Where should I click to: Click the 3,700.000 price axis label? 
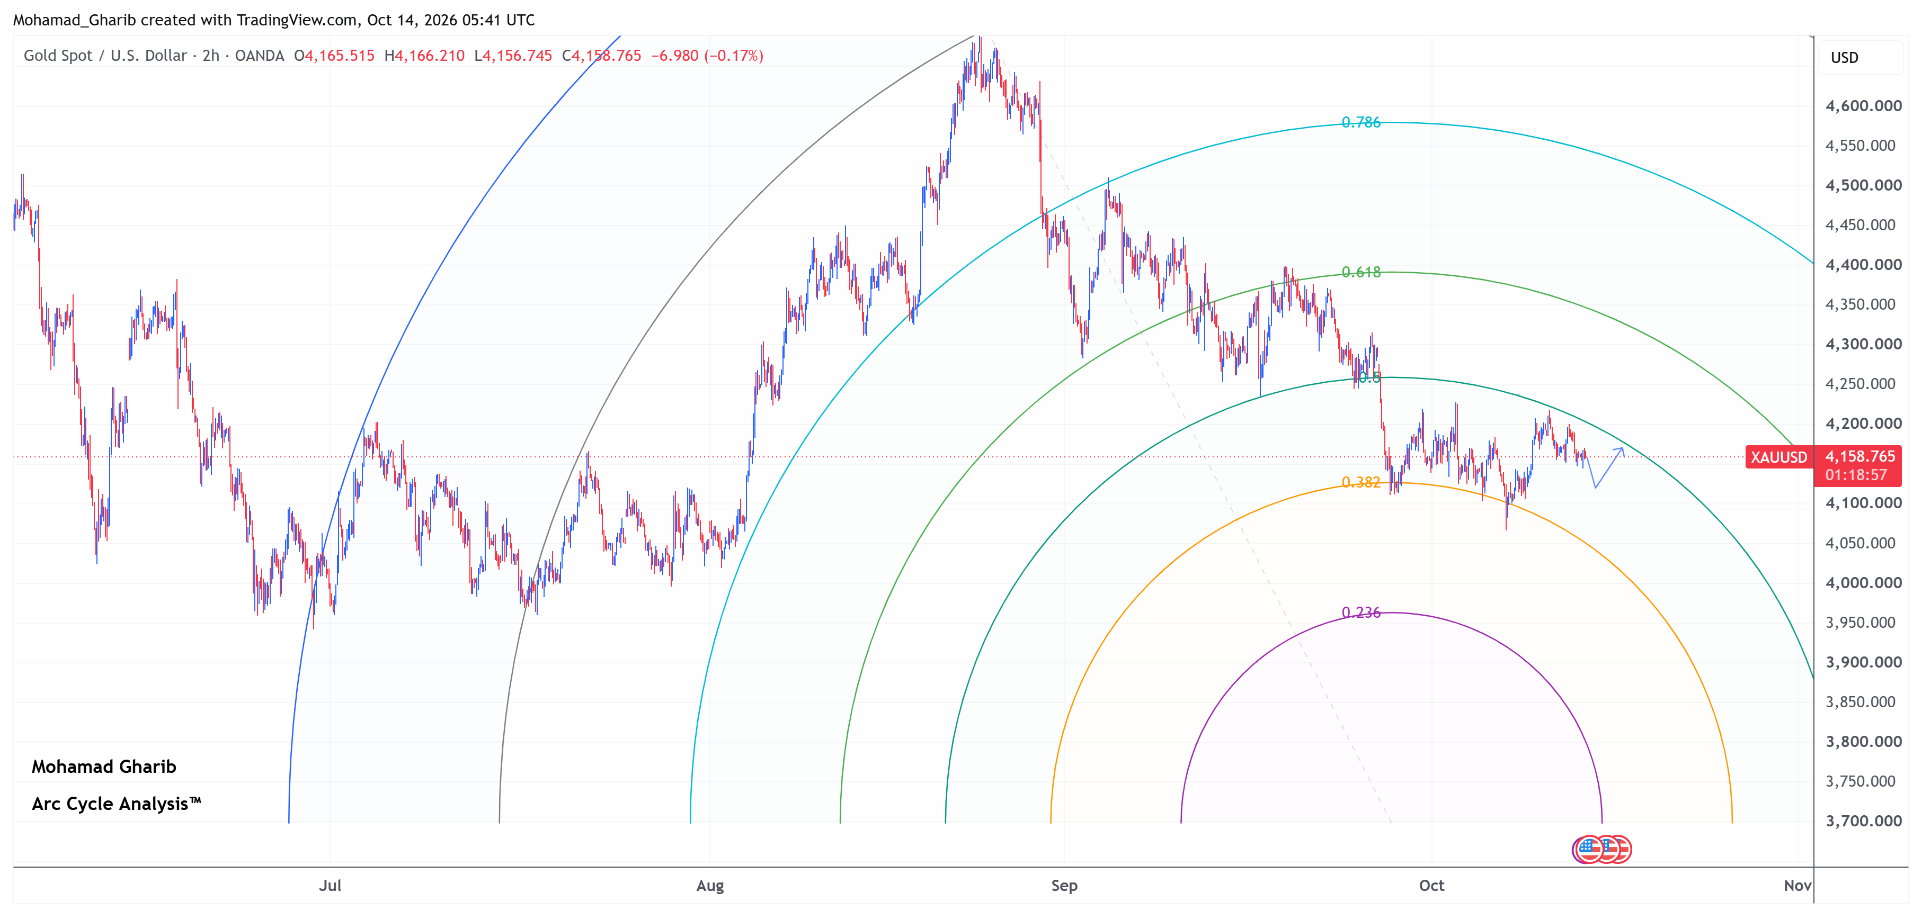(1863, 821)
